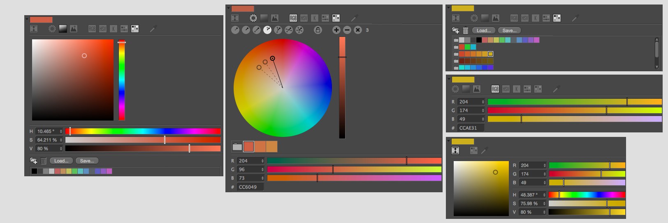Open picture color mode in RGB sliders panel

477,89
